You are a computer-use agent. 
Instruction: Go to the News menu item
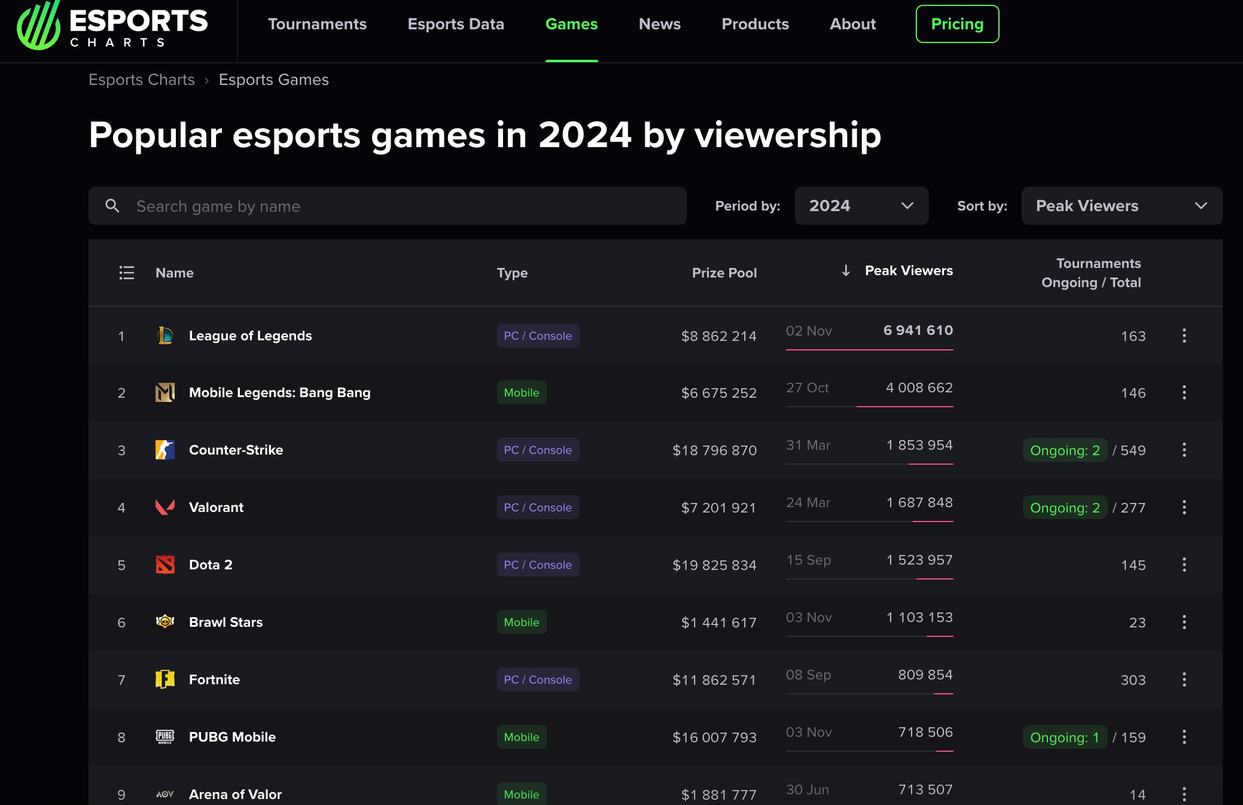[659, 24]
